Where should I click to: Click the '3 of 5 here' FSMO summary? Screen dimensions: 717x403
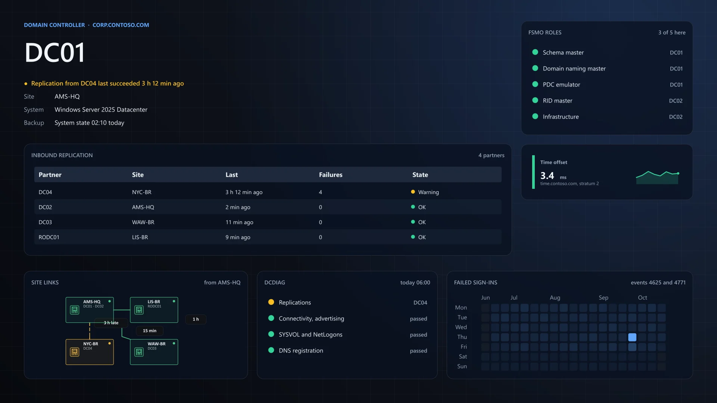(x=672, y=32)
